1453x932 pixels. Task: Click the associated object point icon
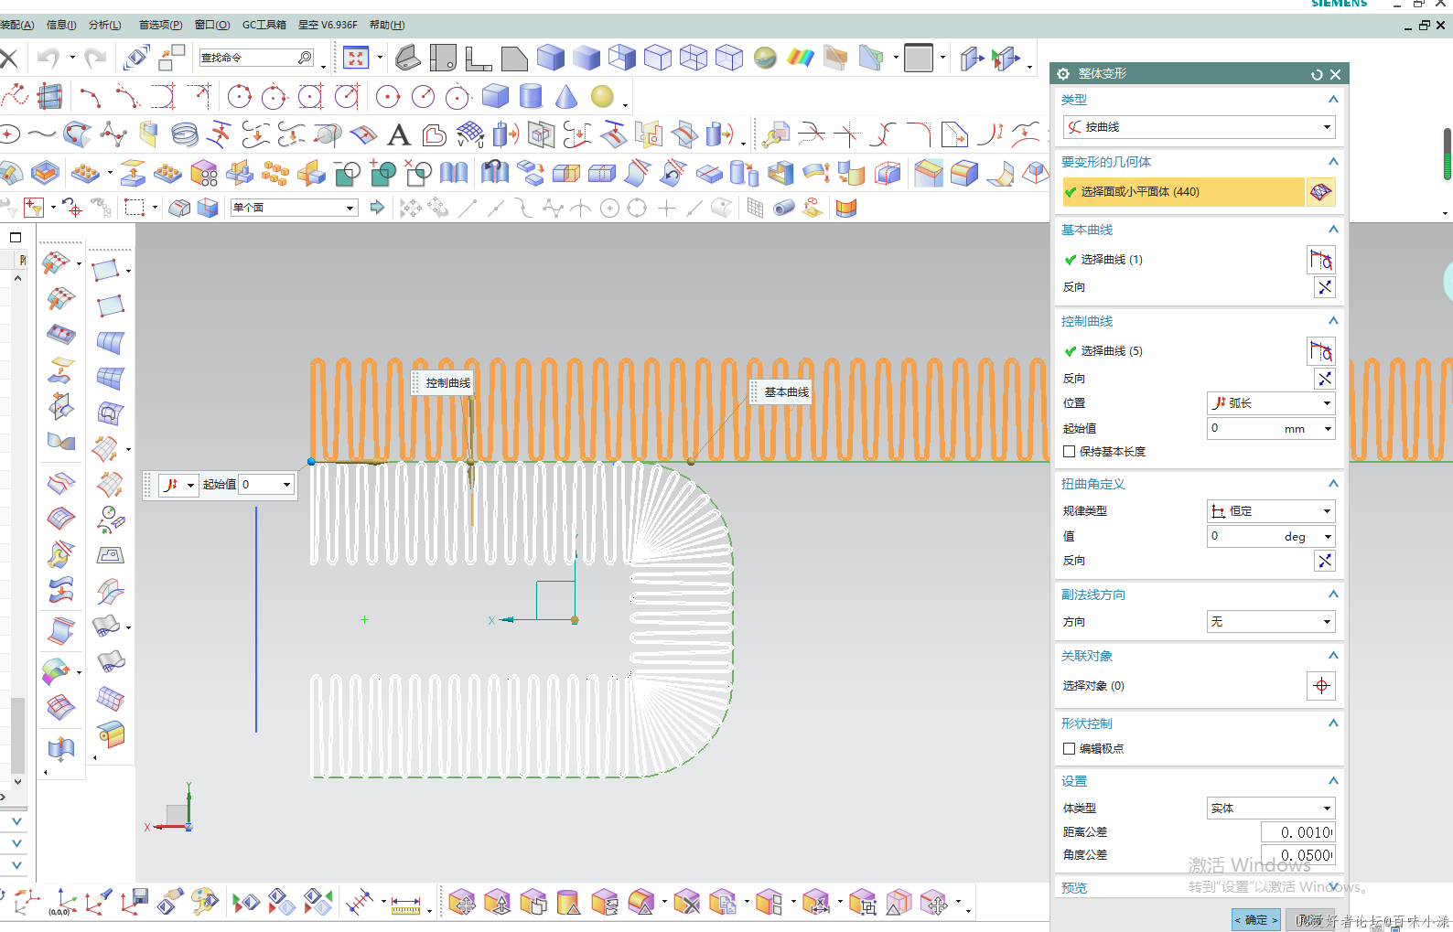click(1320, 686)
